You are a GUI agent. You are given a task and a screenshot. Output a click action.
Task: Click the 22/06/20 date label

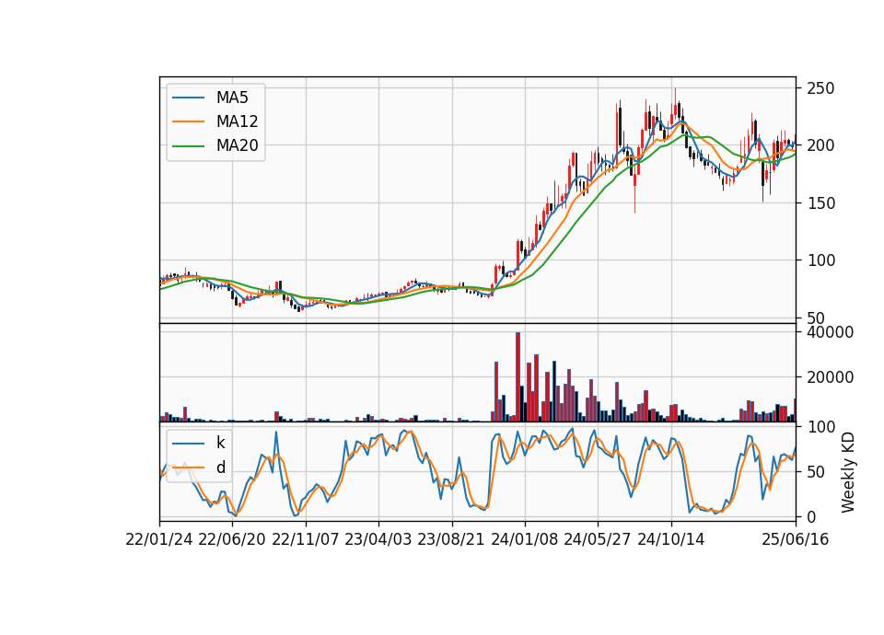tap(232, 539)
